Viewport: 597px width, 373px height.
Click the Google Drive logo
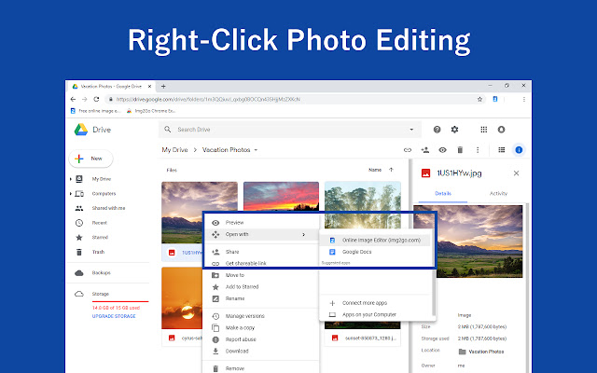coord(81,130)
